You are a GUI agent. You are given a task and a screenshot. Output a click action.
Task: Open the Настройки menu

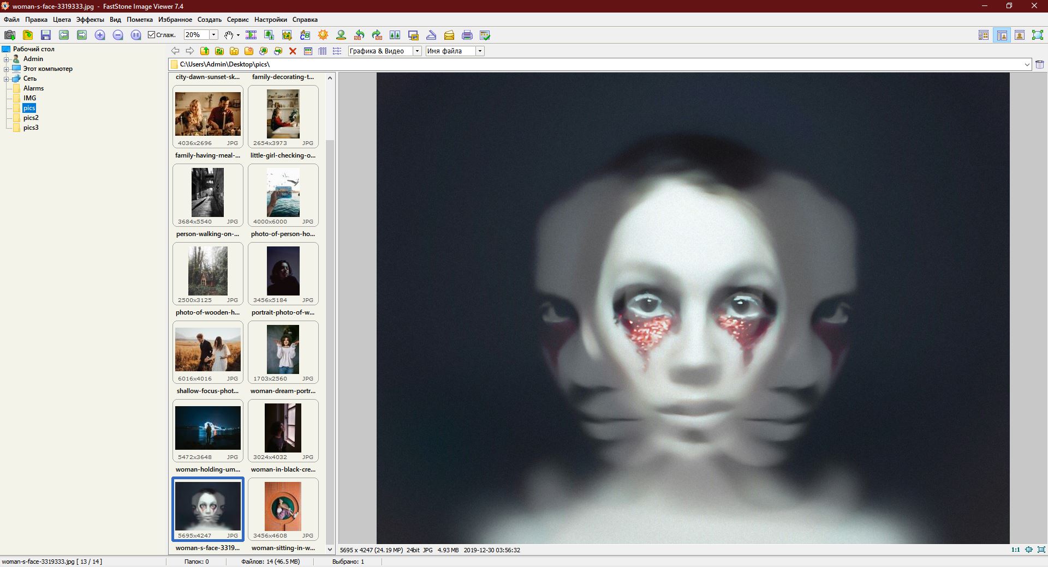point(271,20)
